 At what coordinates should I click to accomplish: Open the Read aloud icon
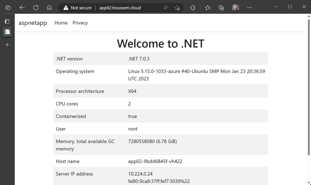166,8
